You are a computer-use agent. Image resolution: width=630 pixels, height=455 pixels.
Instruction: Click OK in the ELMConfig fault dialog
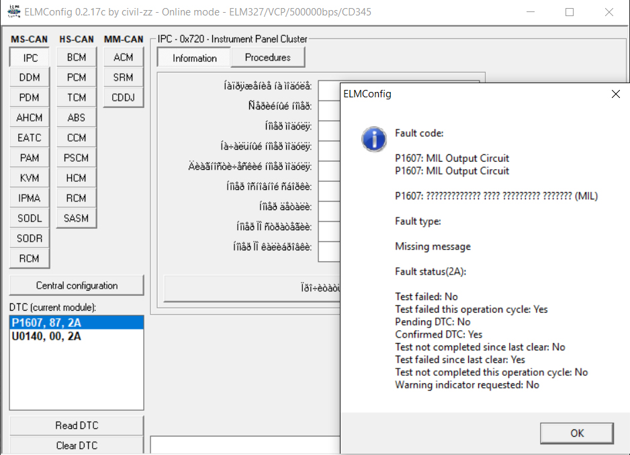[x=577, y=433]
